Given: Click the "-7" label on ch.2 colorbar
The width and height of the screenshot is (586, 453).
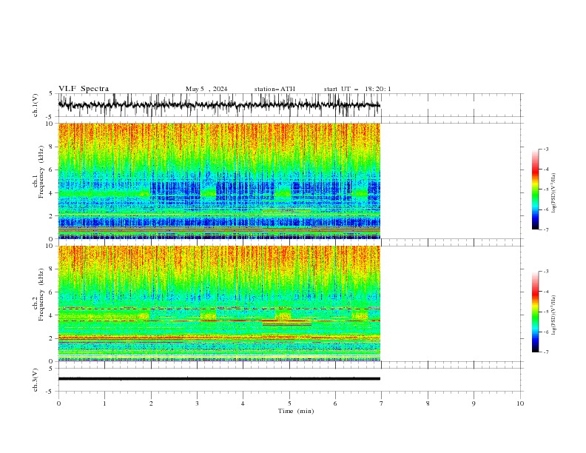Looking at the screenshot, I should [x=545, y=352].
